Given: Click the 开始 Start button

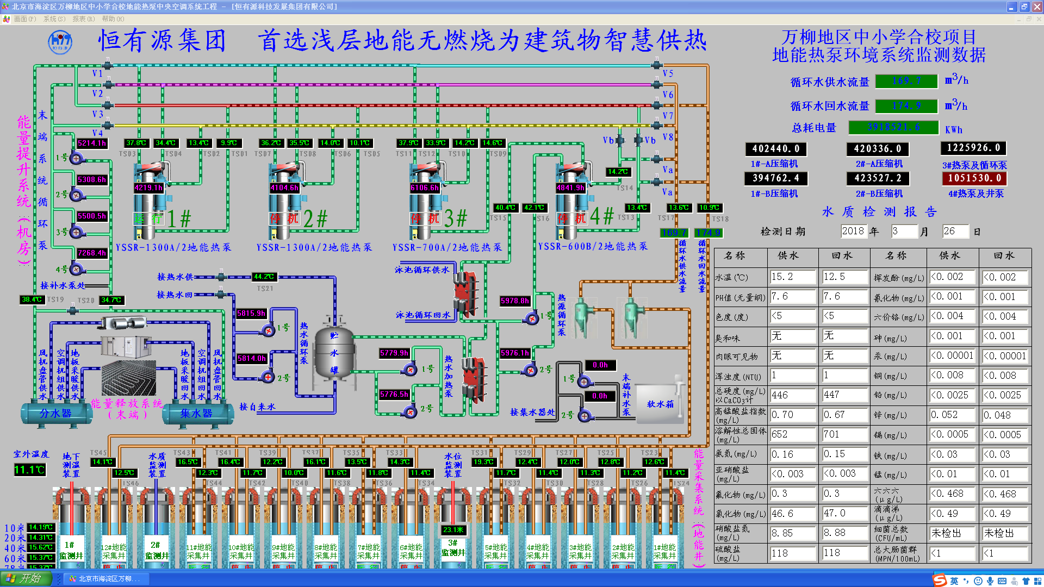Looking at the screenshot, I should [26, 578].
